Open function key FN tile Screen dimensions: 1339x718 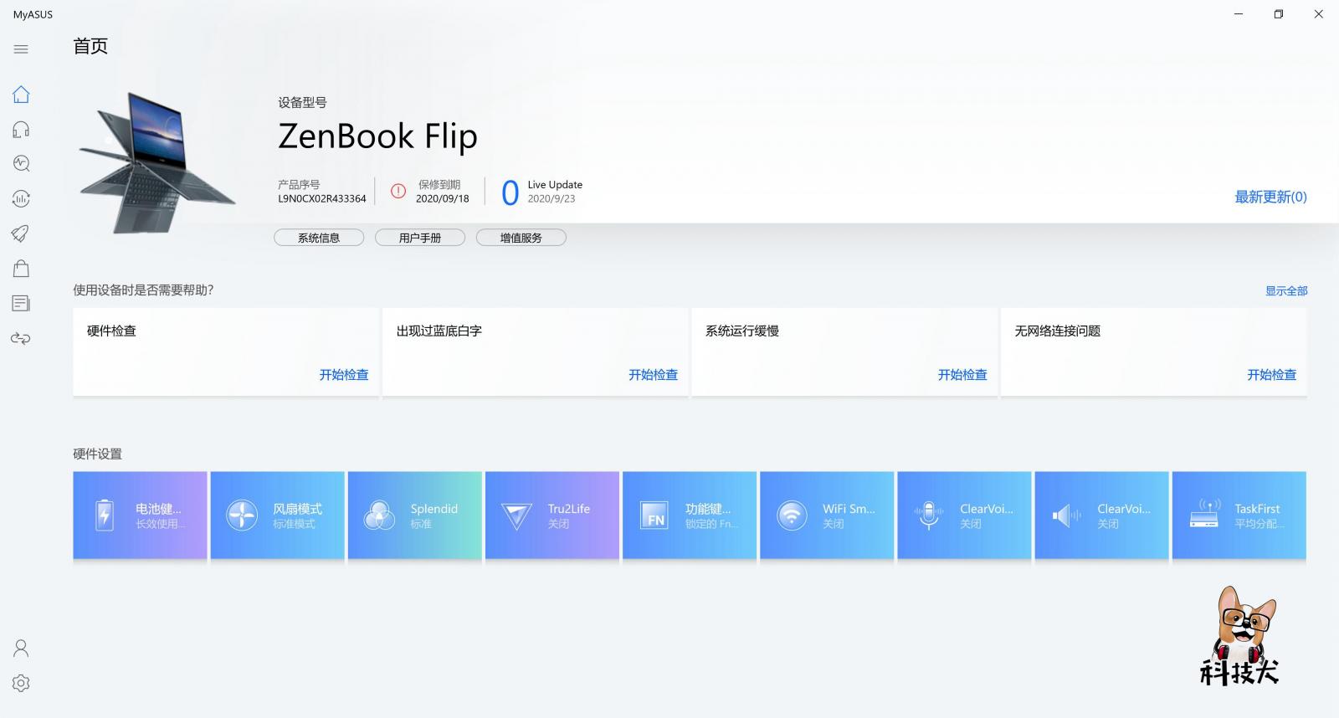click(690, 515)
